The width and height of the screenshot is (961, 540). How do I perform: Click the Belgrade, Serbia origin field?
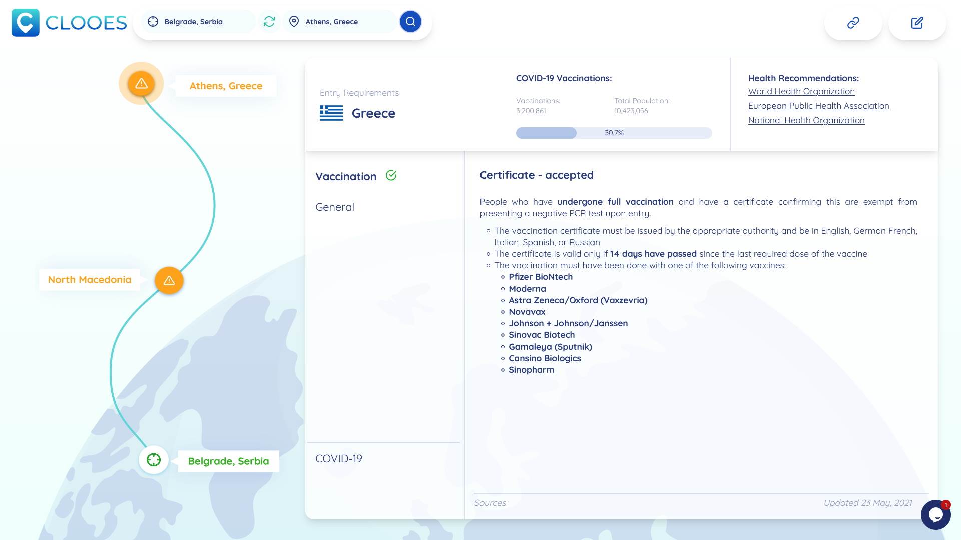click(198, 22)
